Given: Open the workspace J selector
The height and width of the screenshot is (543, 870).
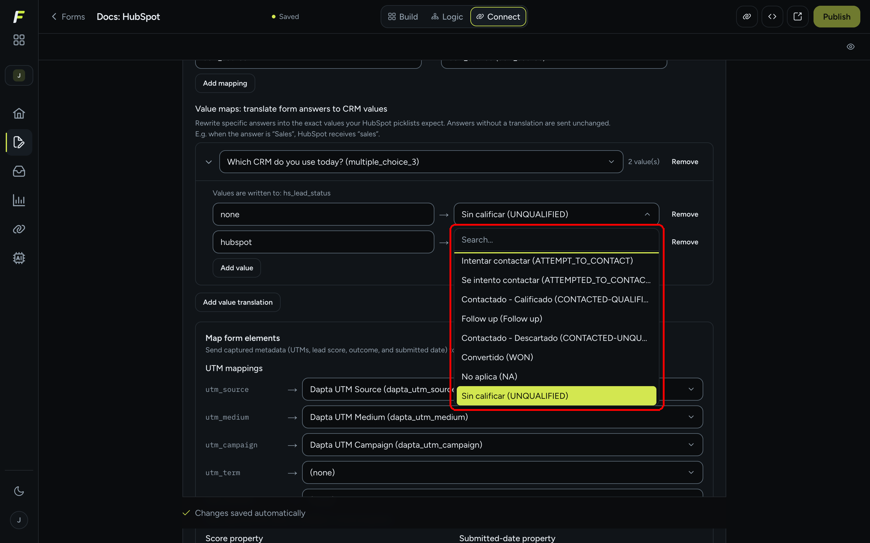Looking at the screenshot, I should (19, 75).
